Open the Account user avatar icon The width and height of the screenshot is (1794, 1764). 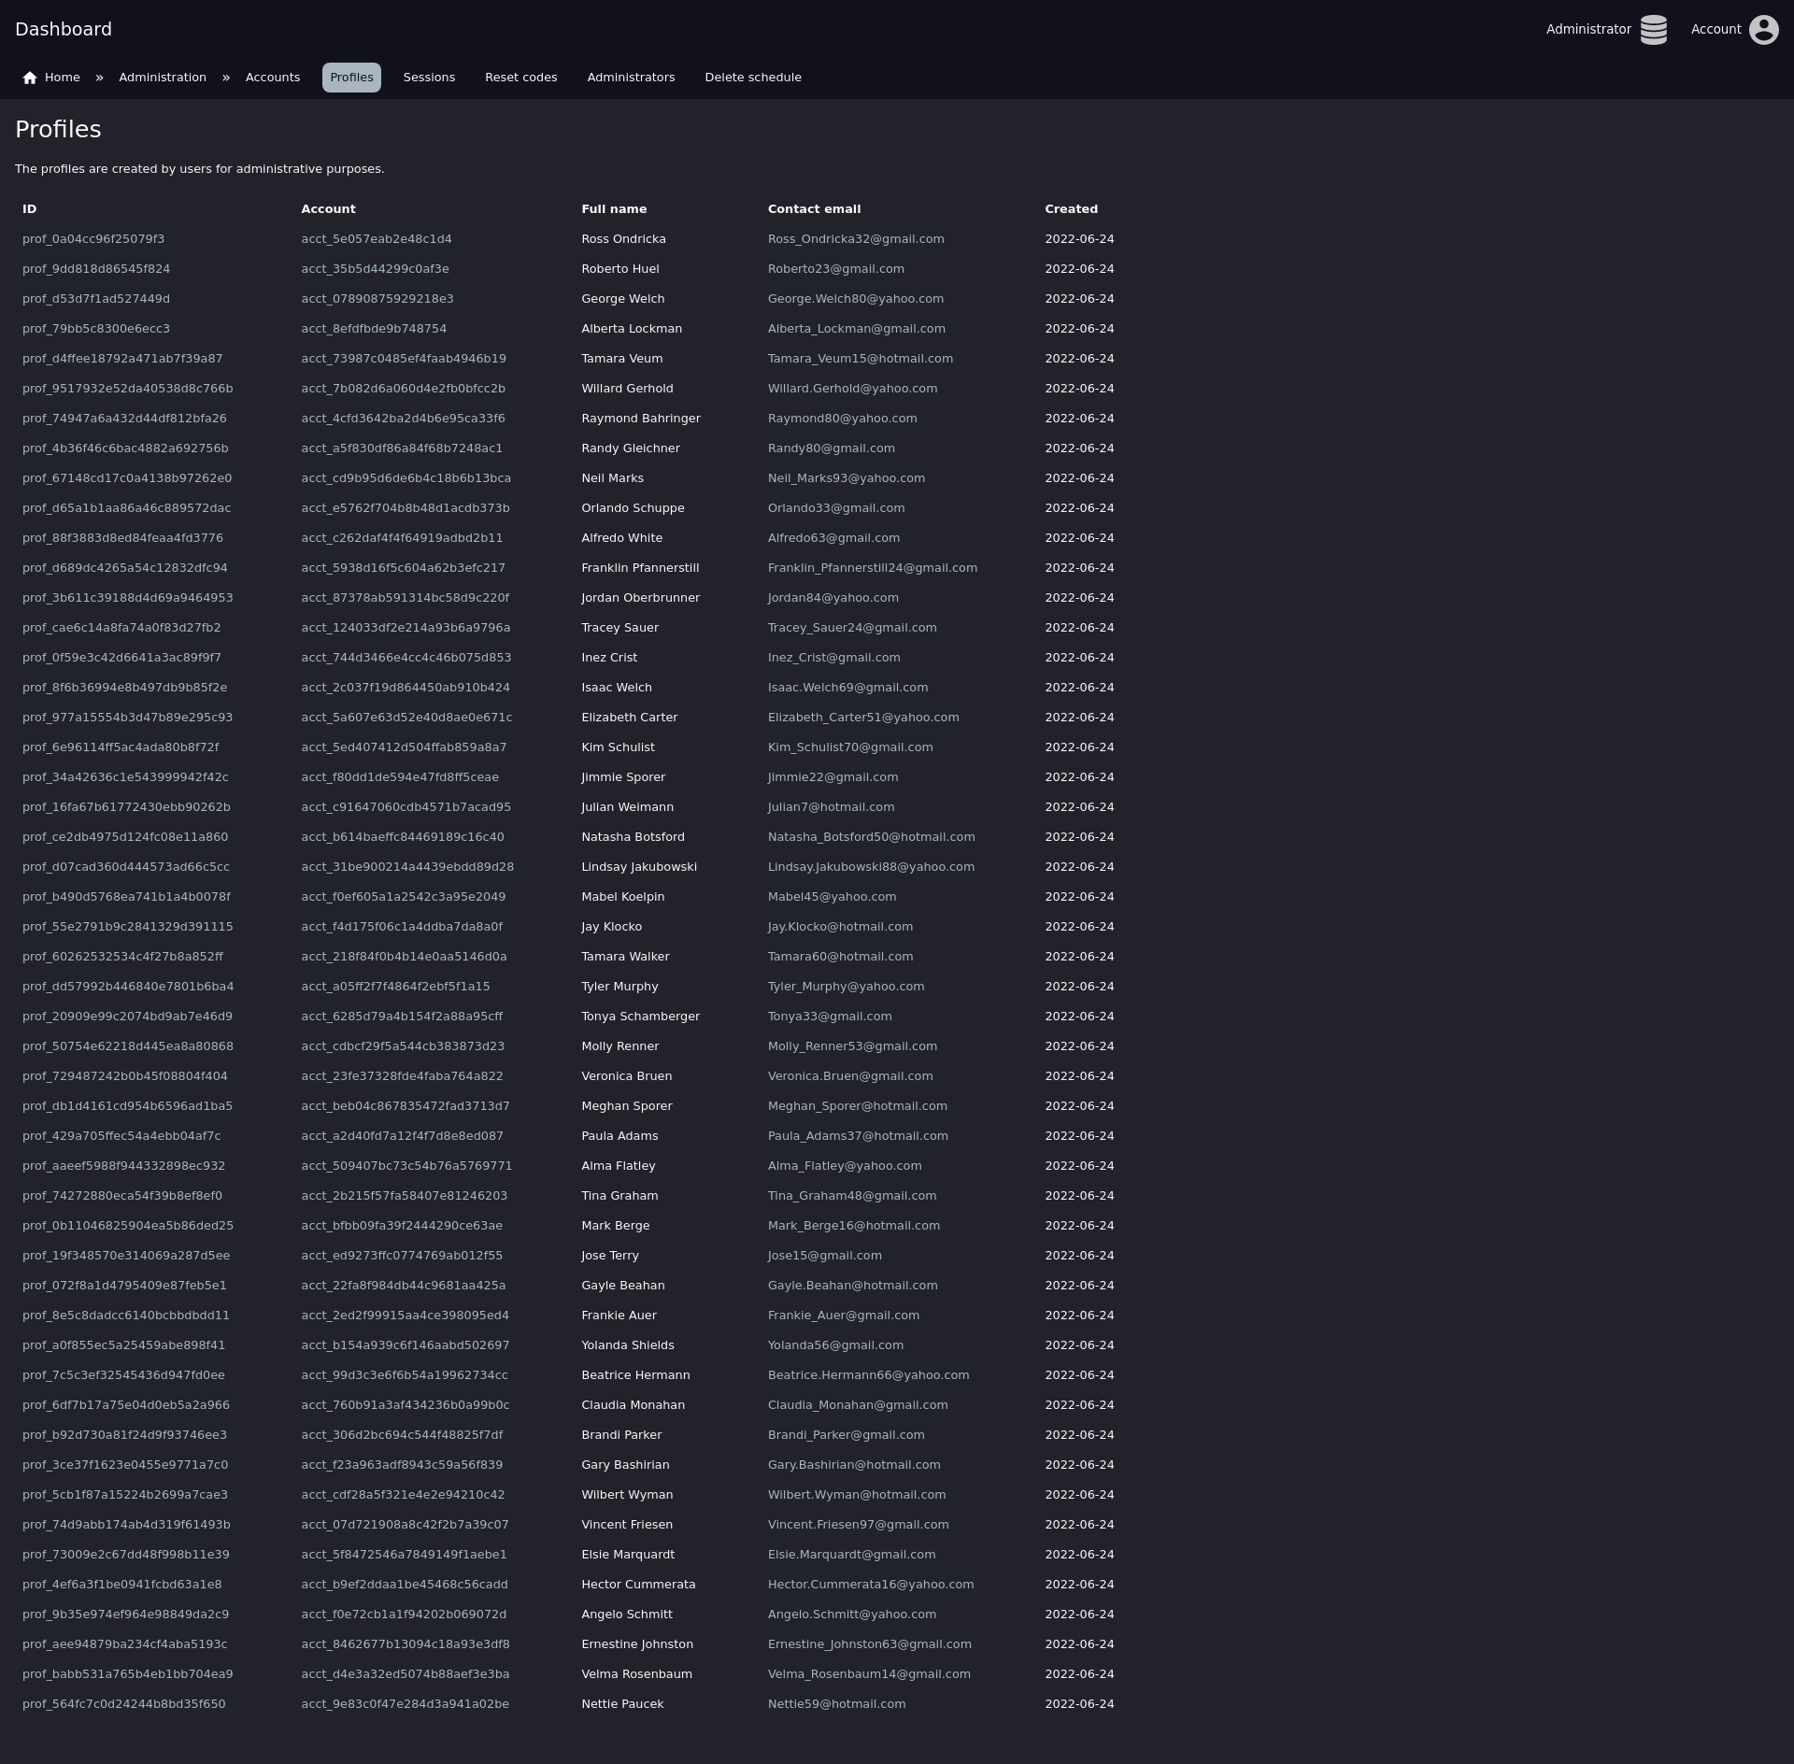click(x=1763, y=29)
